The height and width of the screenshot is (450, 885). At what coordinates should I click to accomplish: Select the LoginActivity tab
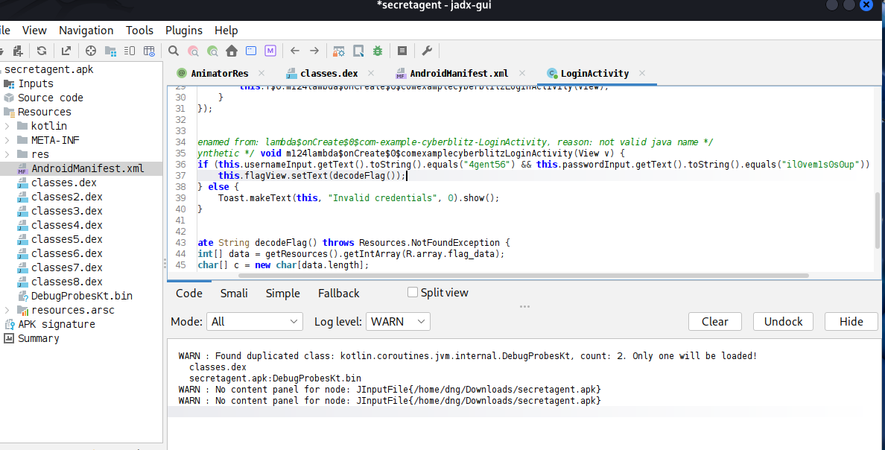[588, 74]
